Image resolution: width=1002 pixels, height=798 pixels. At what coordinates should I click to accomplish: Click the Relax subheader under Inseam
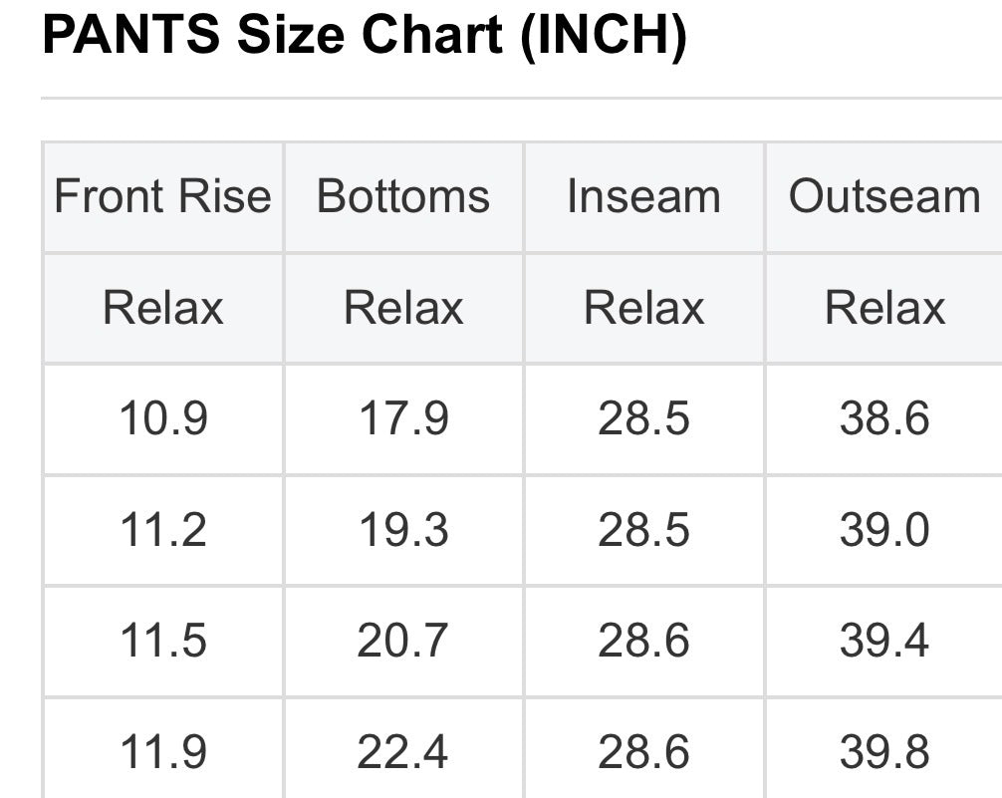643,308
